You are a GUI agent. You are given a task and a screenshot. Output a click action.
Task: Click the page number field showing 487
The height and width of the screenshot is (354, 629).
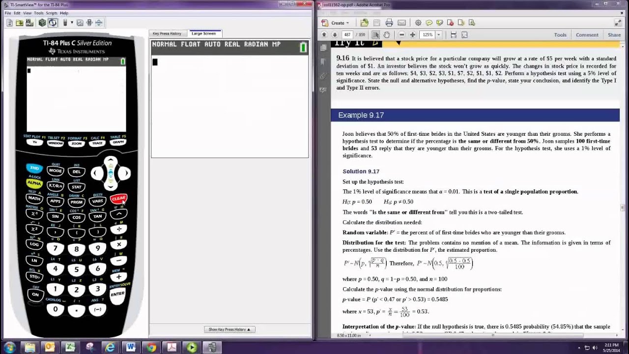click(x=348, y=35)
